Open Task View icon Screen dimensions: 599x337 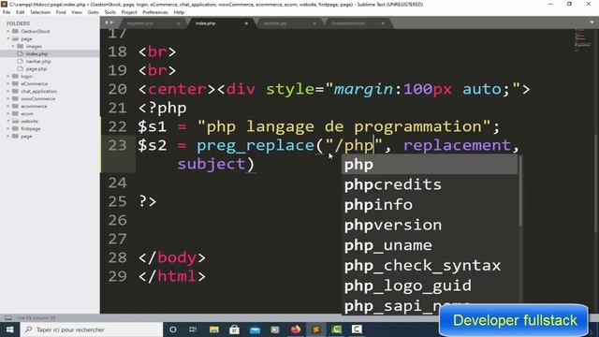tap(193, 330)
